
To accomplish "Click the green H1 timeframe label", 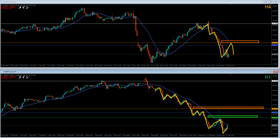I will click(x=268, y=77).
